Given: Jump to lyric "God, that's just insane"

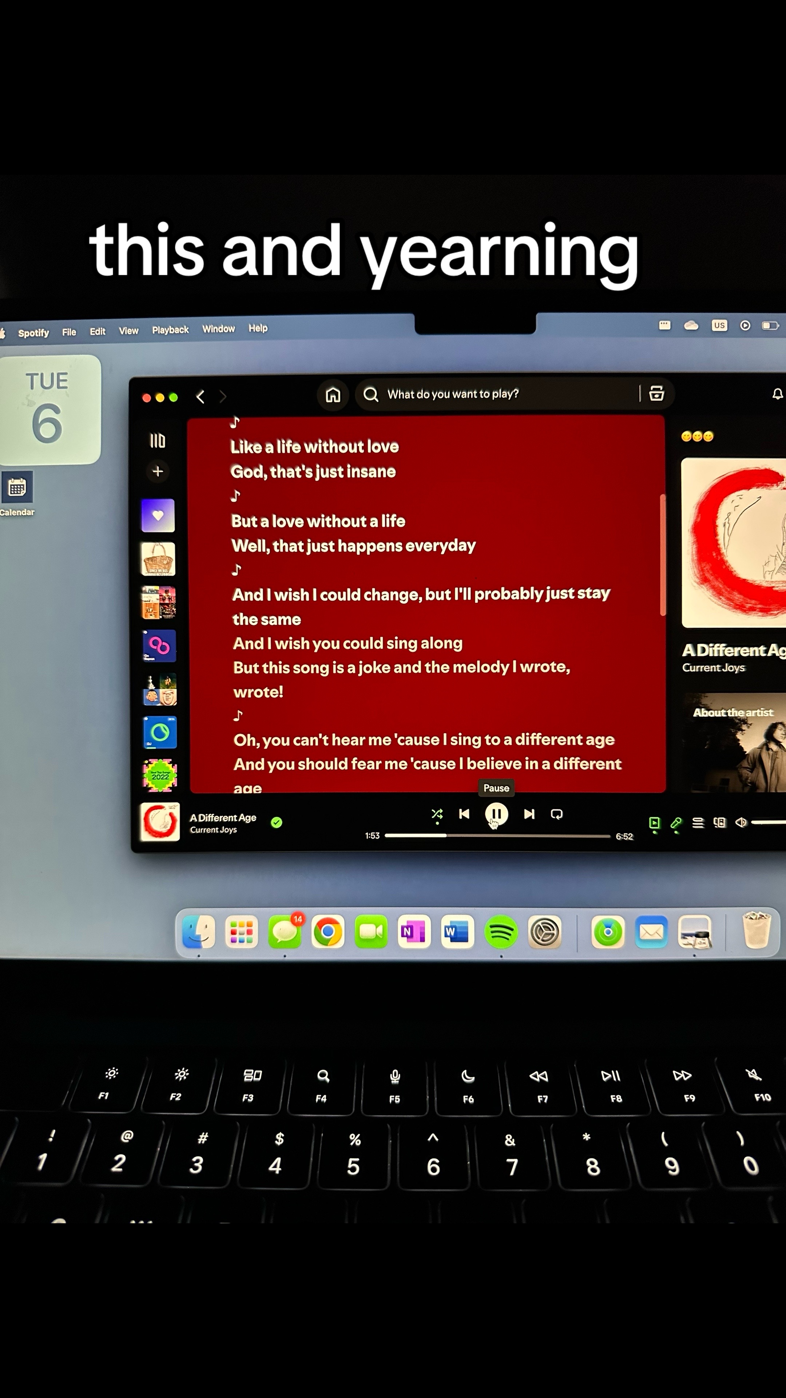Looking at the screenshot, I should click(x=313, y=471).
